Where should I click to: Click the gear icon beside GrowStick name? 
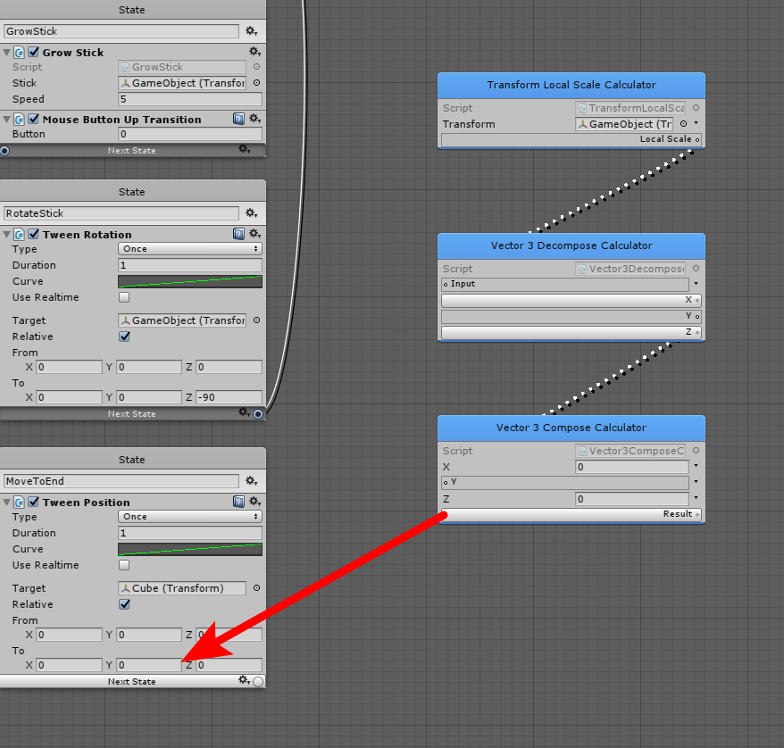pyautogui.click(x=254, y=31)
